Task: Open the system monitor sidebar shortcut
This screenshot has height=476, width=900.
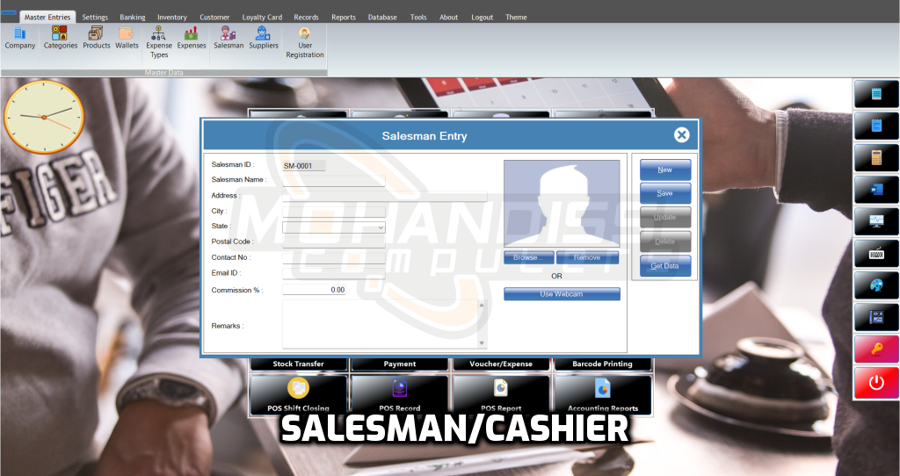Action: click(x=876, y=221)
